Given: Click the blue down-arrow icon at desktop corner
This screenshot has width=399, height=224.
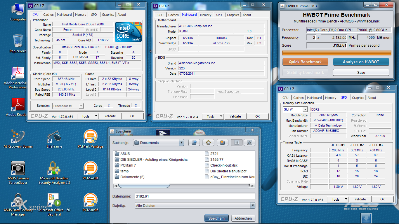Looking at the screenshot, I should pos(366,218).
